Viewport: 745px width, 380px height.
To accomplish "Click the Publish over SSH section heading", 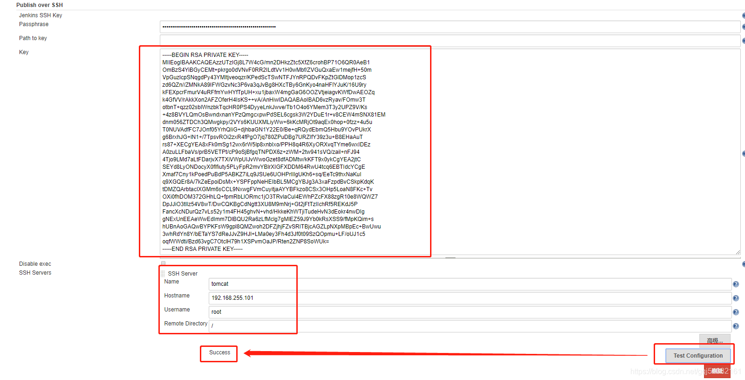I will click(40, 5).
